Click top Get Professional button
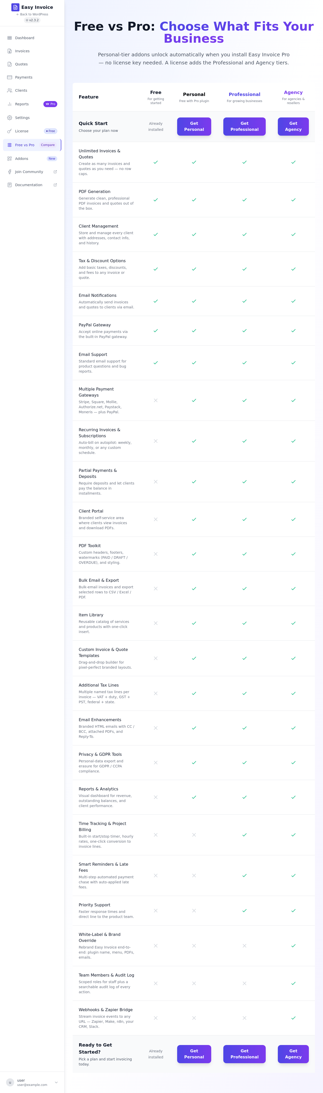The height and width of the screenshot is (1093, 323). click(x=245, y=127)
